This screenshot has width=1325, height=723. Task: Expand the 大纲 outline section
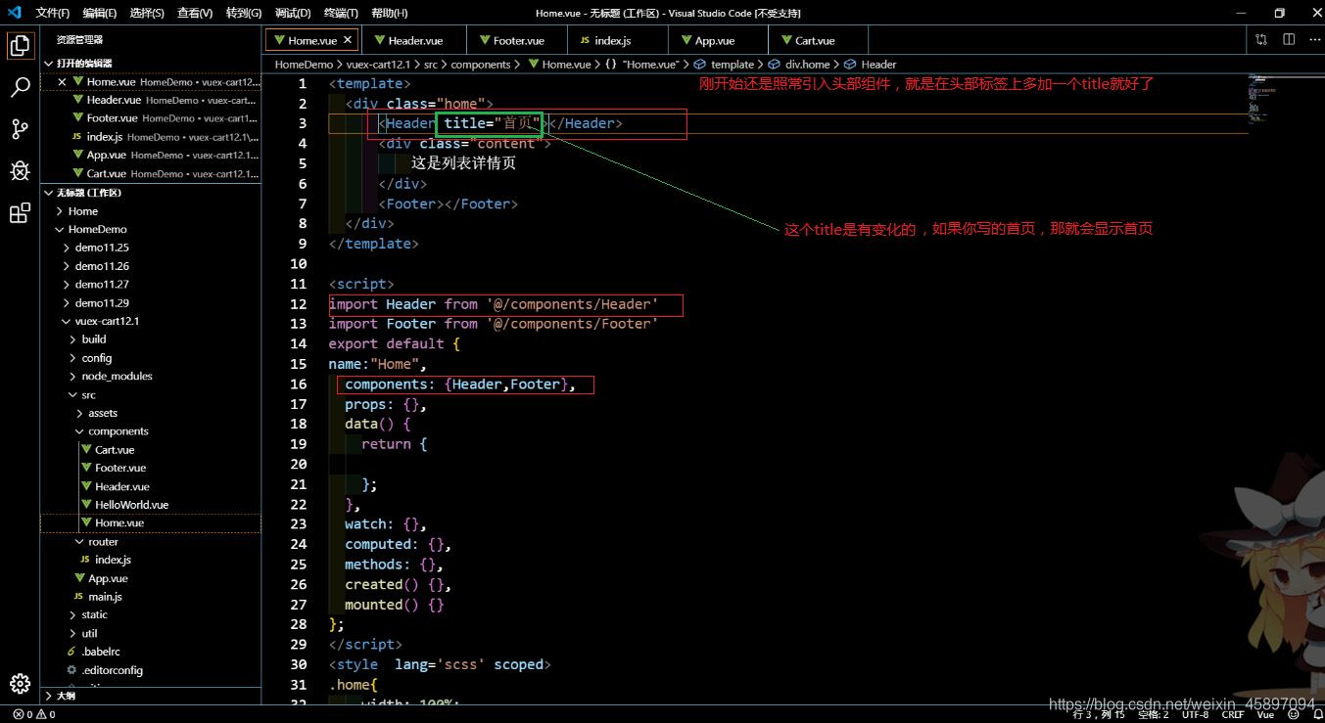pos(151,696)
